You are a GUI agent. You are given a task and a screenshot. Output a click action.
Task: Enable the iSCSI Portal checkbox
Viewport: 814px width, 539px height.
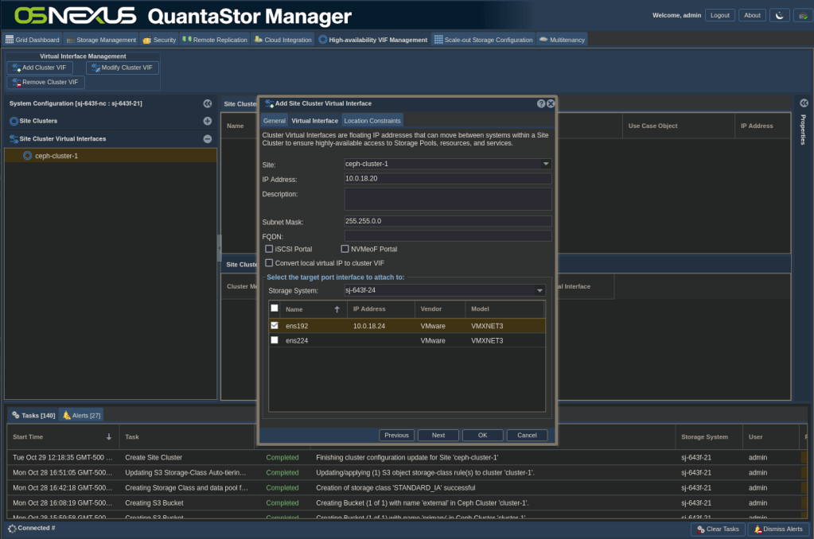pos(269,249)
